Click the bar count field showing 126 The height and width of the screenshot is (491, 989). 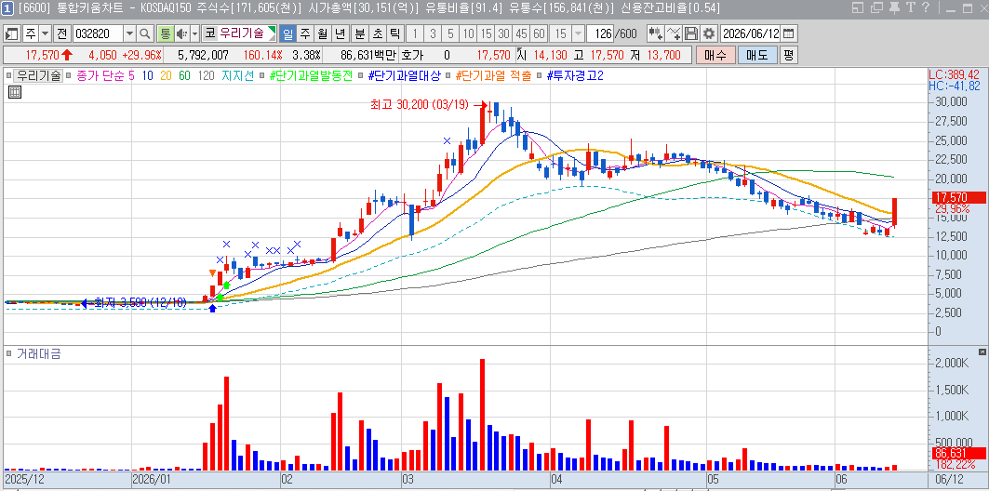(x=600, y=33)
